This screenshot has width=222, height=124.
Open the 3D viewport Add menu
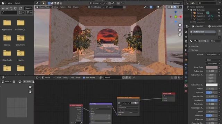tap(69, 7)
